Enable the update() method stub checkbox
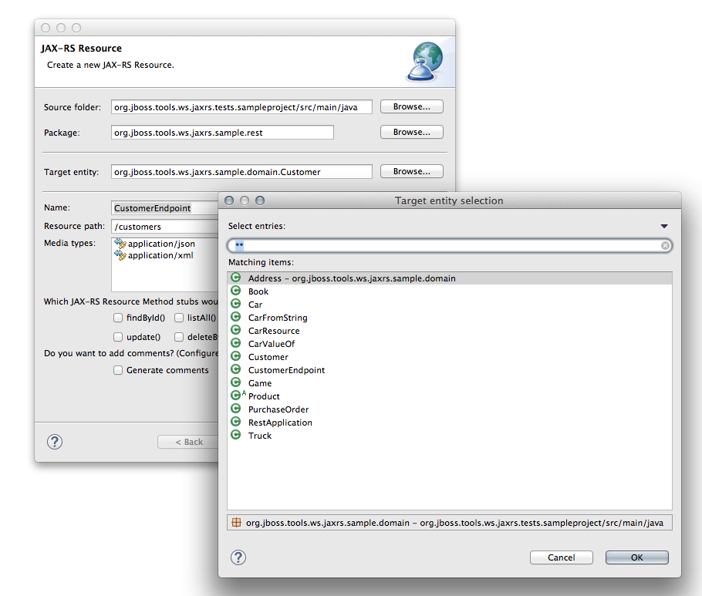The width and height of the screenshot is (702, 596). click(x=118, y=337)
